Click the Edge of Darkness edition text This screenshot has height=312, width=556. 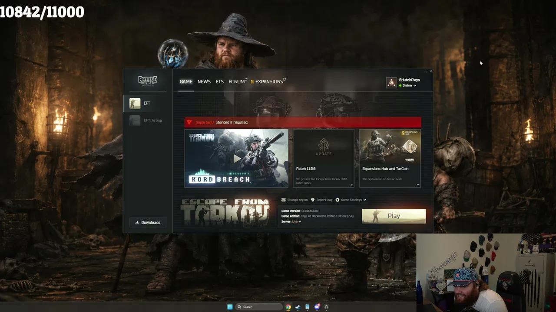click(328, 216)
